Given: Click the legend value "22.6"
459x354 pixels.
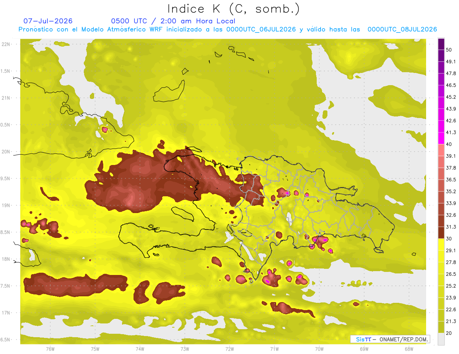Looking at the screenshot, I should tap(451, 310).
